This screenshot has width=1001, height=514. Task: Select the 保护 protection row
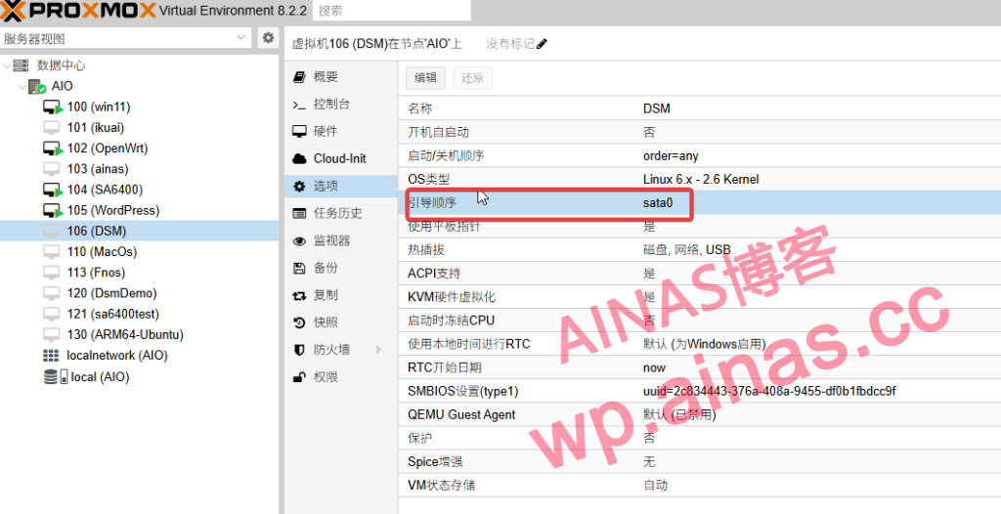699,438
